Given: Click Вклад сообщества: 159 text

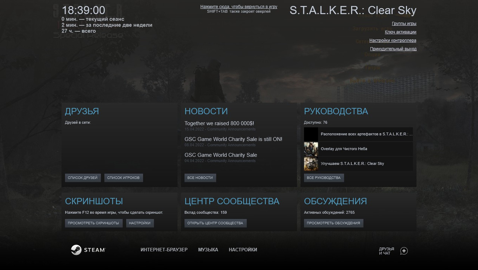Looking at the screenshot, I should point(205,212).
